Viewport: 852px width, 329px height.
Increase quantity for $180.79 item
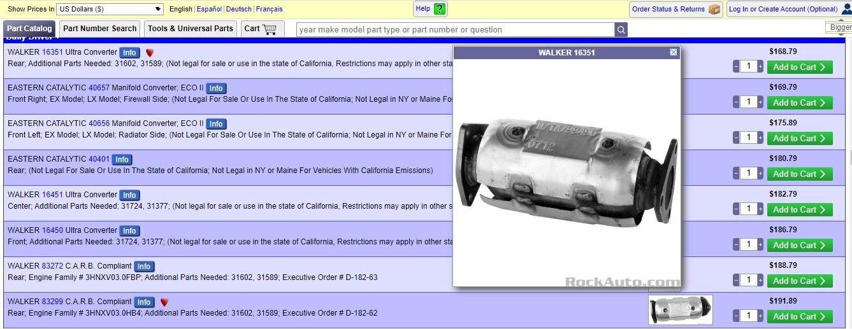point(760,174)
